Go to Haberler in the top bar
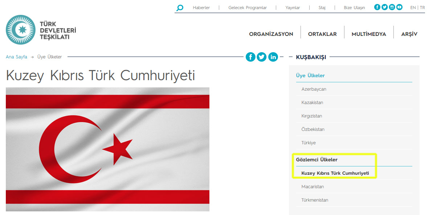The height and width of the screenshot is (215, 429). (201, 8)
